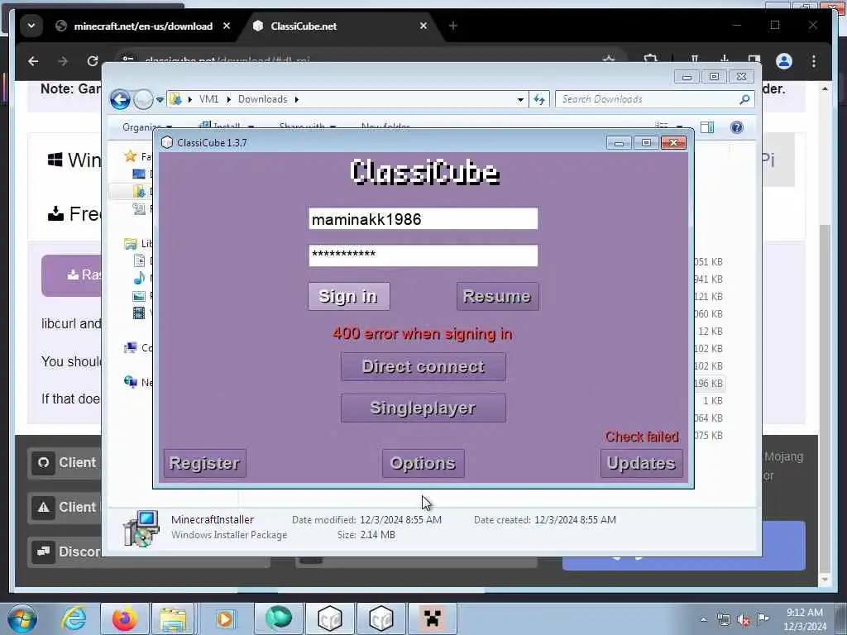
Task: Toggle the Explorer preview pane icon
Action: coord(707,127)
